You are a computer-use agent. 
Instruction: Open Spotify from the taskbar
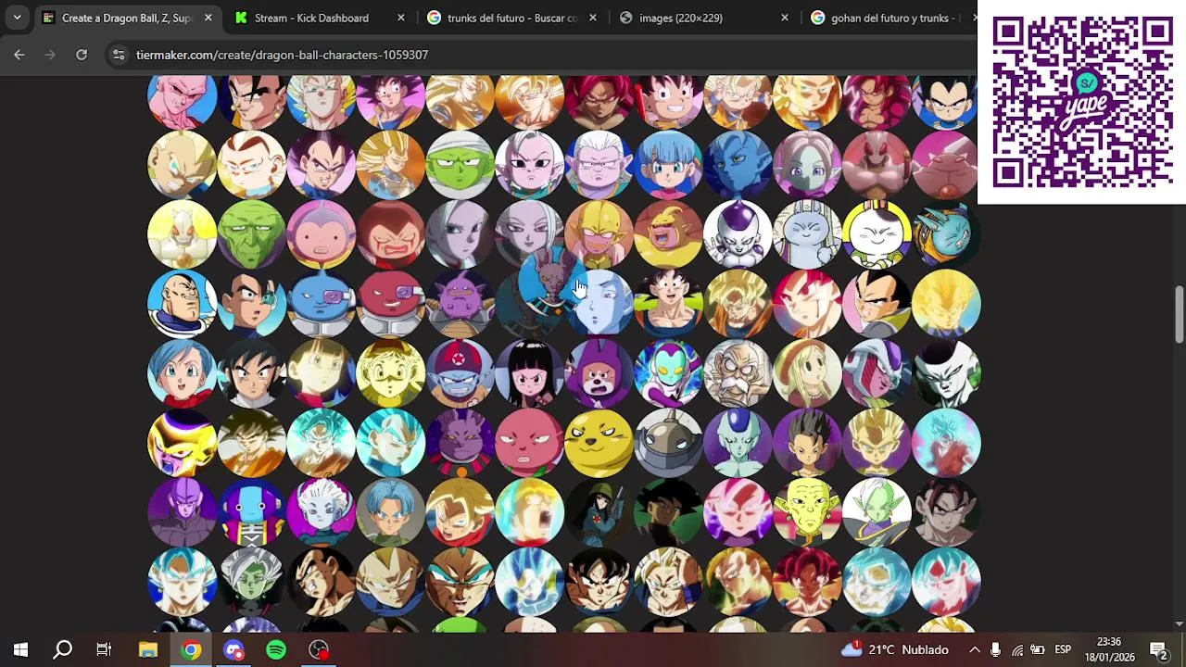[x=276, y=649]
